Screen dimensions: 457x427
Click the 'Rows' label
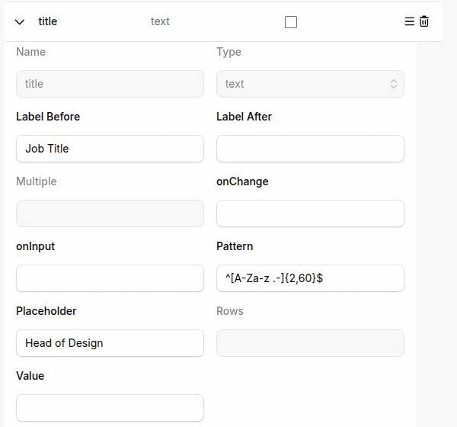(230, 311)
